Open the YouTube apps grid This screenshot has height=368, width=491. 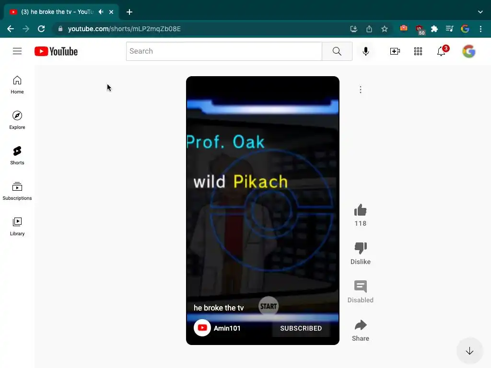(418, 51)
